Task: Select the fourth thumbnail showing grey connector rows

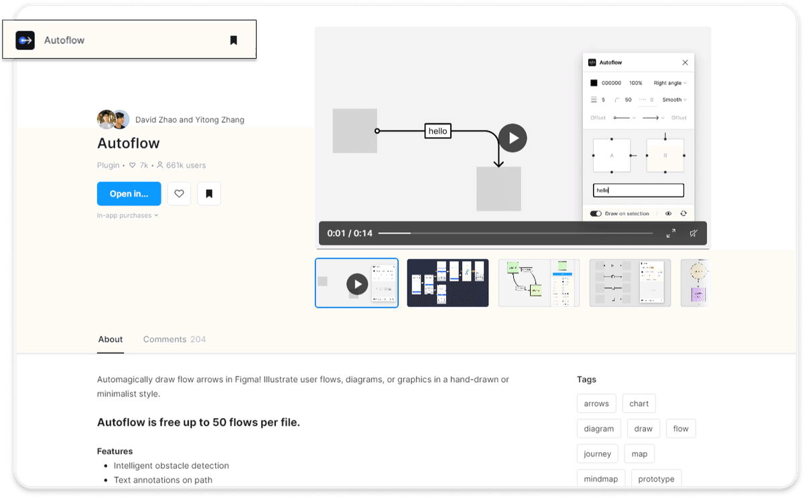Action: click(630, 283)
